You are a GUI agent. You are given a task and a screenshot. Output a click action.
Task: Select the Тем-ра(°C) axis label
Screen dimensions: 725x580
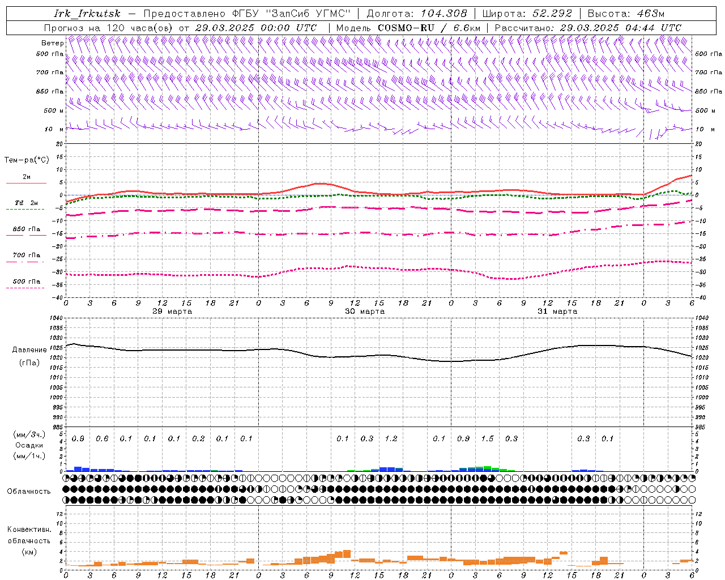point(27,160)
